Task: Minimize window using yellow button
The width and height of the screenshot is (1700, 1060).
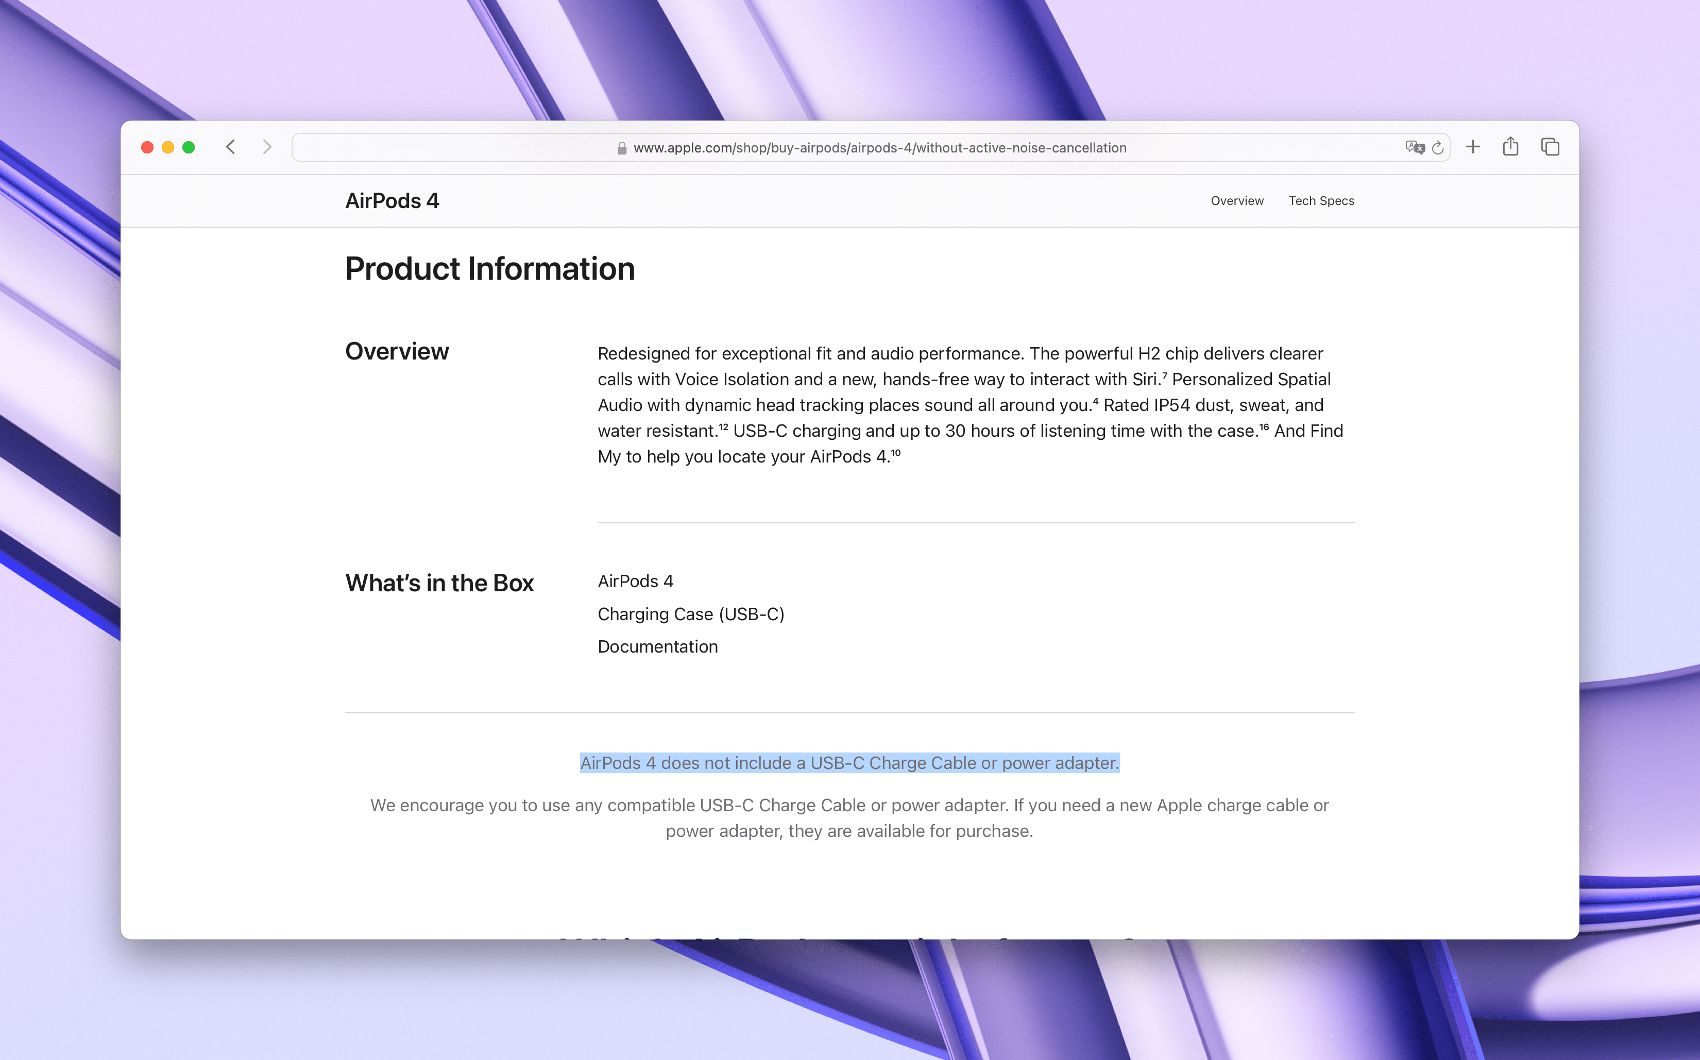Action: click(167, 147)
